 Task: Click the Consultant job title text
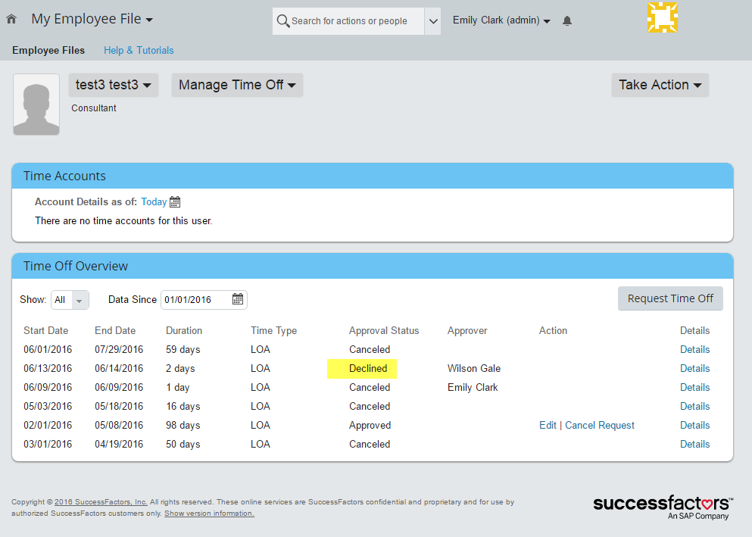coord(94,108)
